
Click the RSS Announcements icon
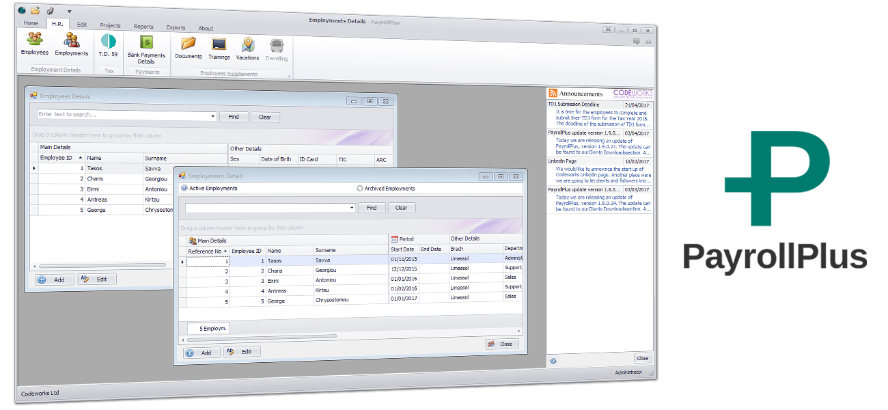coord(553,94)
